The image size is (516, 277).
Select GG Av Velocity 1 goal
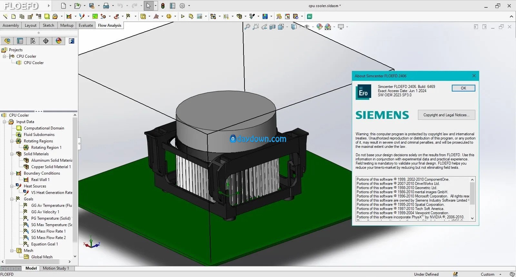tap(45, 212)
